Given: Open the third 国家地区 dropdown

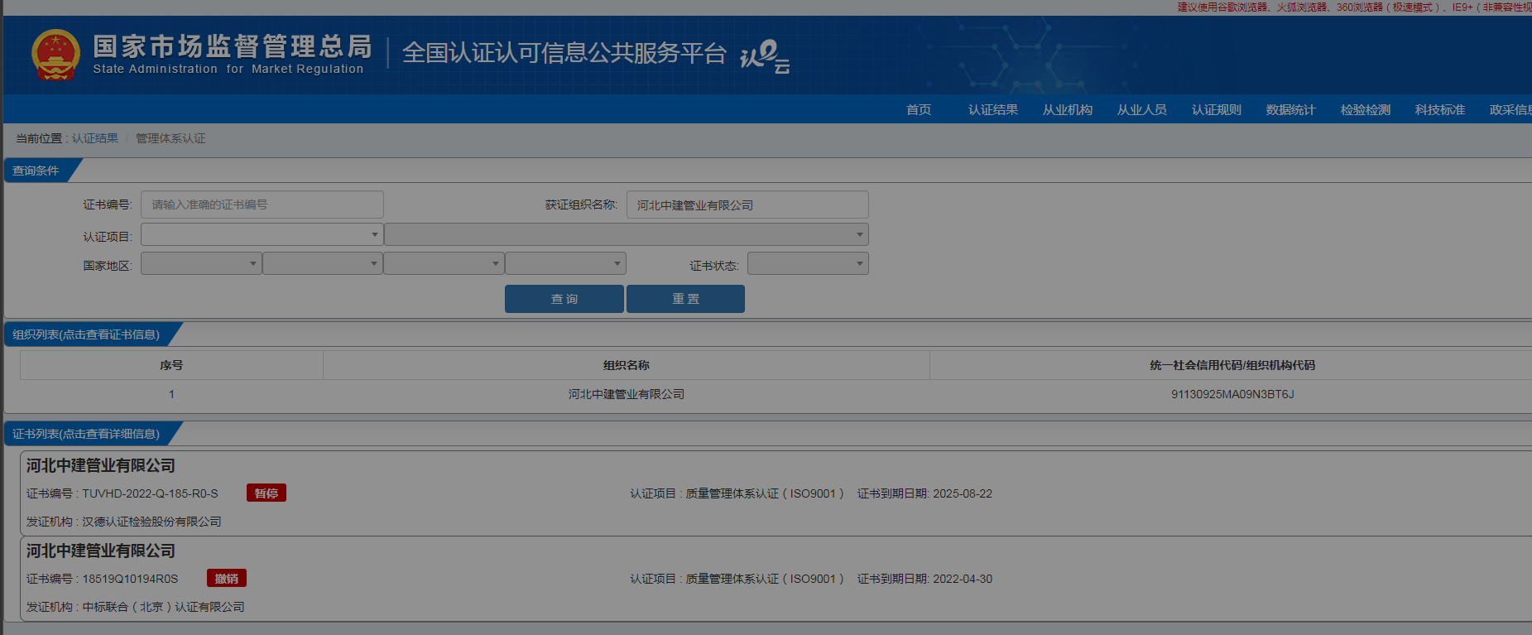Looking at the screenshot, I should (444, 263).
